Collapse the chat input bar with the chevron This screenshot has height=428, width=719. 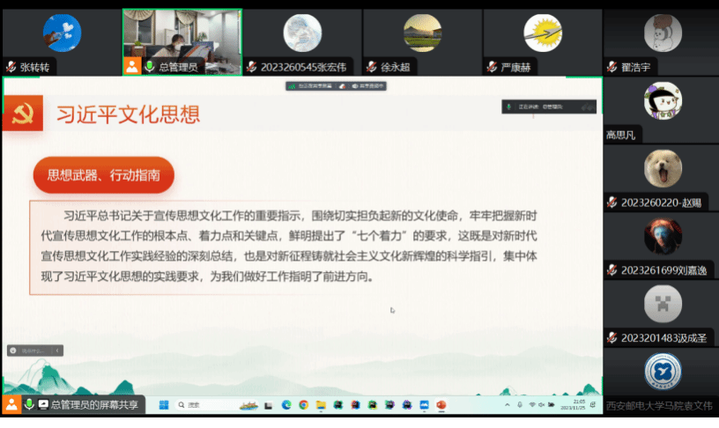[x=58, y=351]
